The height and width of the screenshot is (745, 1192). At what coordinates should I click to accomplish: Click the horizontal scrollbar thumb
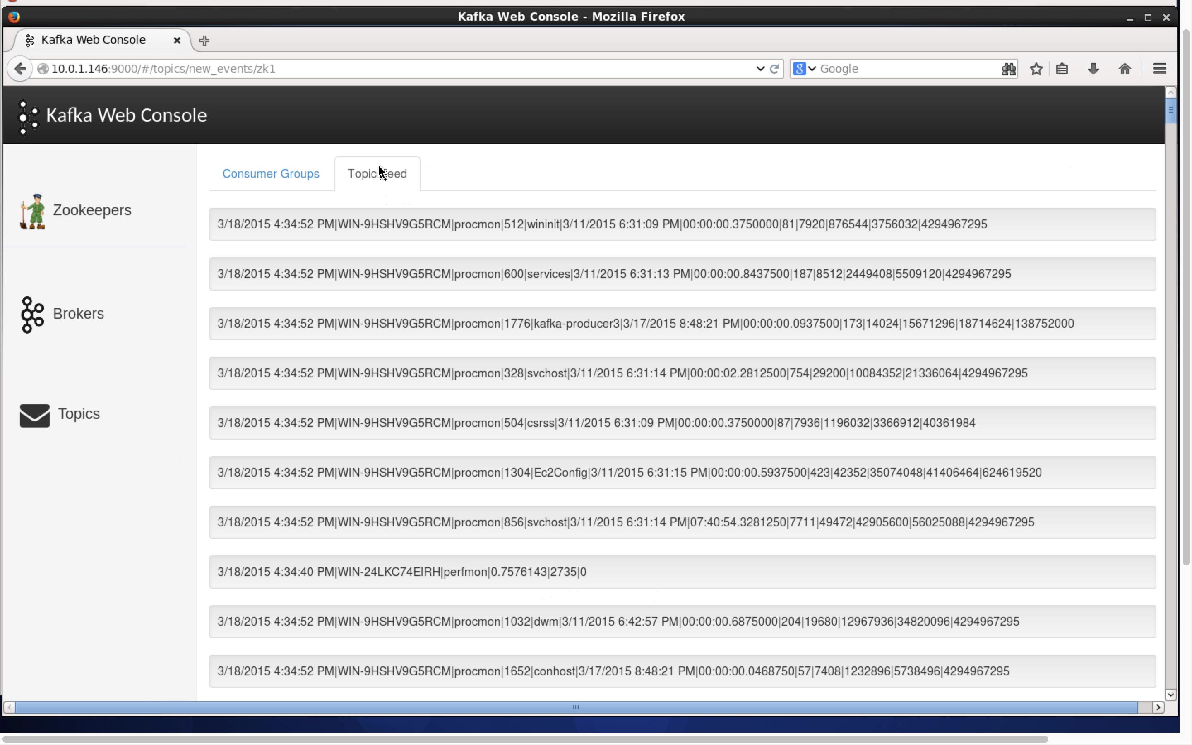tap(576, 708)
